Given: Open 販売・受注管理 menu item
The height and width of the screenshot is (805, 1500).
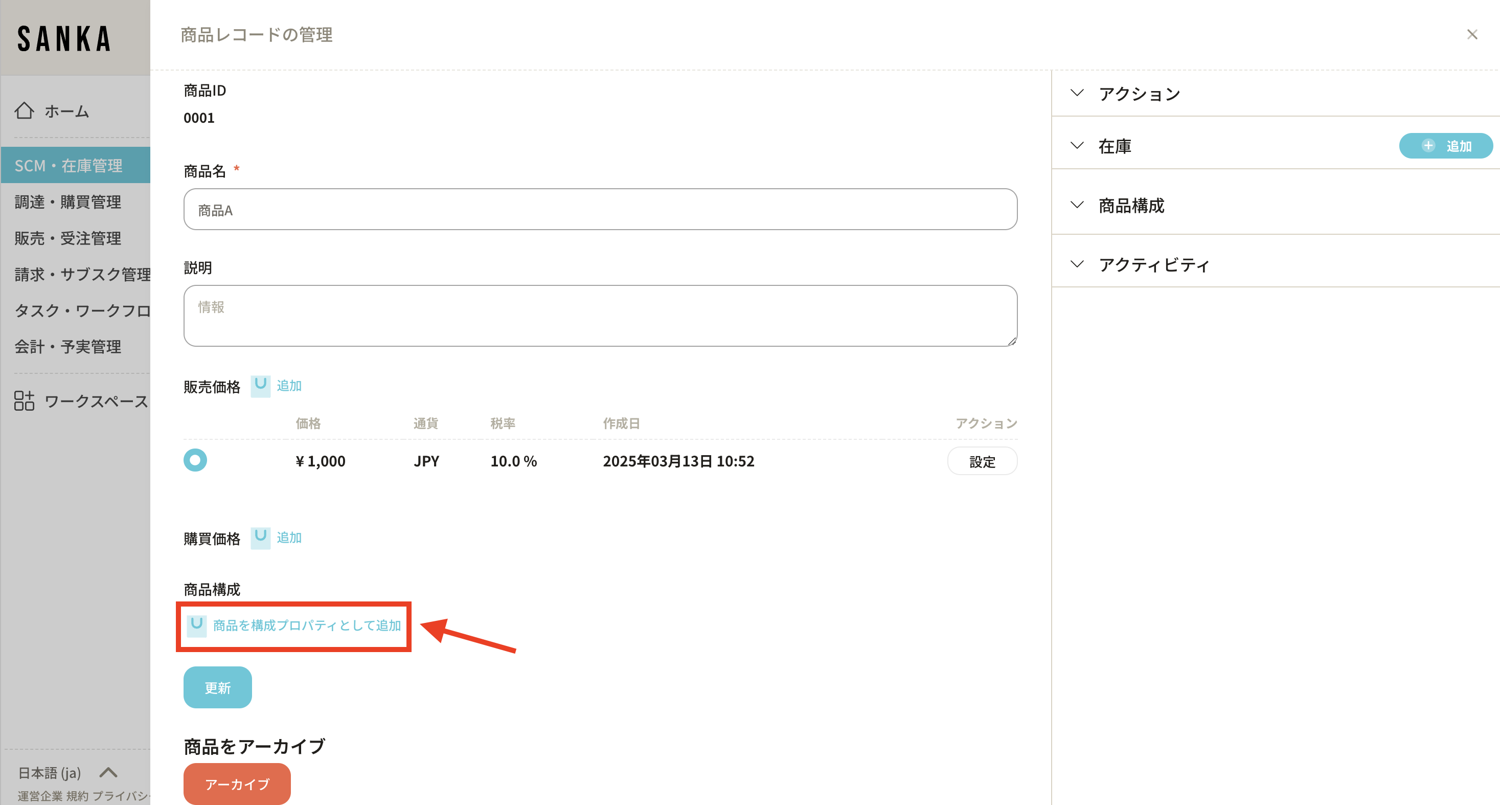Looking at the screenshot, I should click(x=67, y=238).
